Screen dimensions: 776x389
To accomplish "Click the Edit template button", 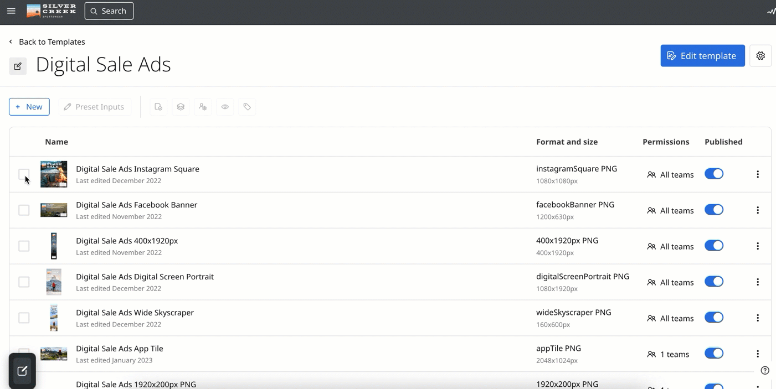I will (702, 55).
